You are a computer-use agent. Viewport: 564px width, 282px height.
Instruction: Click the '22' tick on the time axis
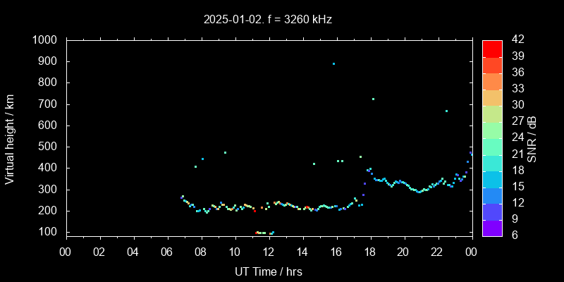point(437,252)
